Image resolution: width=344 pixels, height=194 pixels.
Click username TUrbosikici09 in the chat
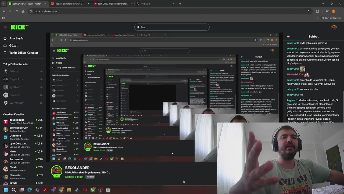tap(295, 74)
